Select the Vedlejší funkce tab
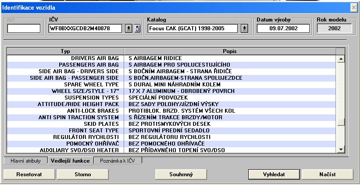Image resolution: width=361 pixels, height=185 pixels. (x=70, y=161)
